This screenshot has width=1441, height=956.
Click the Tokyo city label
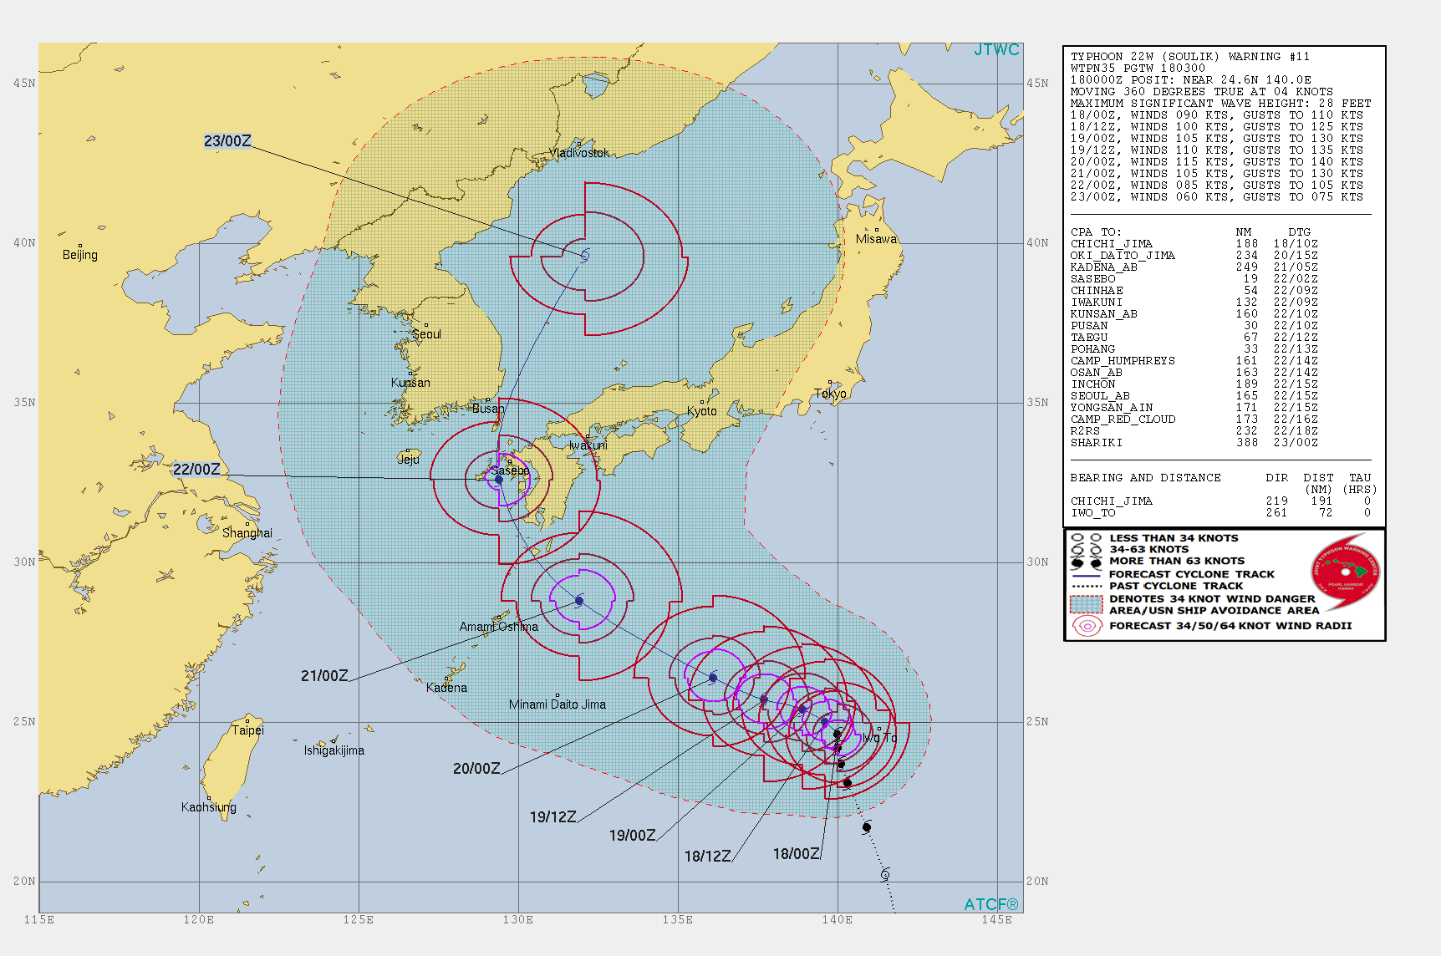tap(830, 394)
